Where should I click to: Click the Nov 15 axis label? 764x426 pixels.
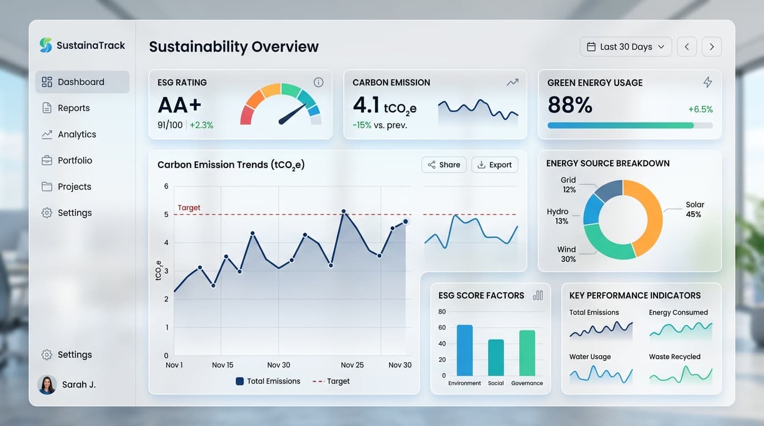click(x=223, y=365)
